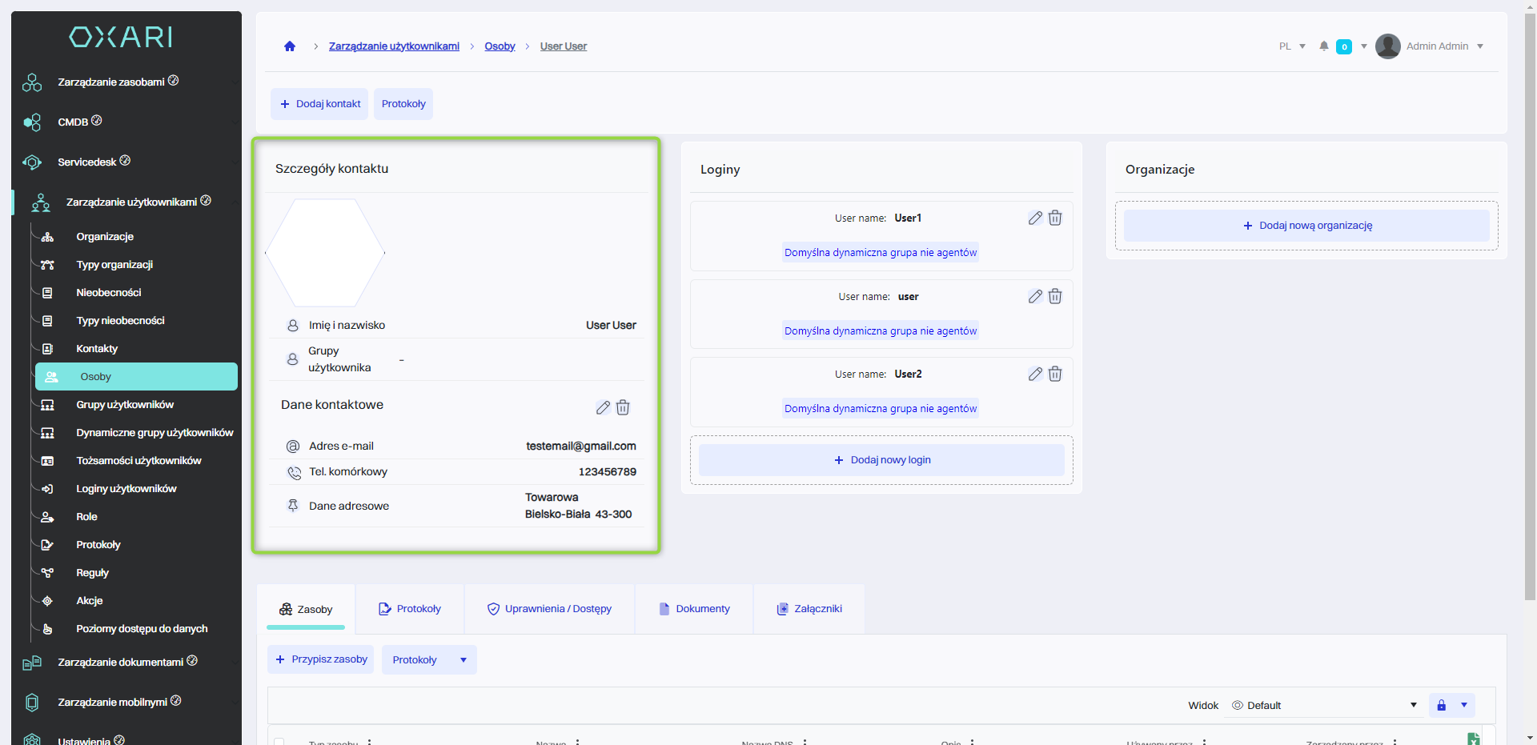Open the Widok Default view dropdown

point(1325,705)
